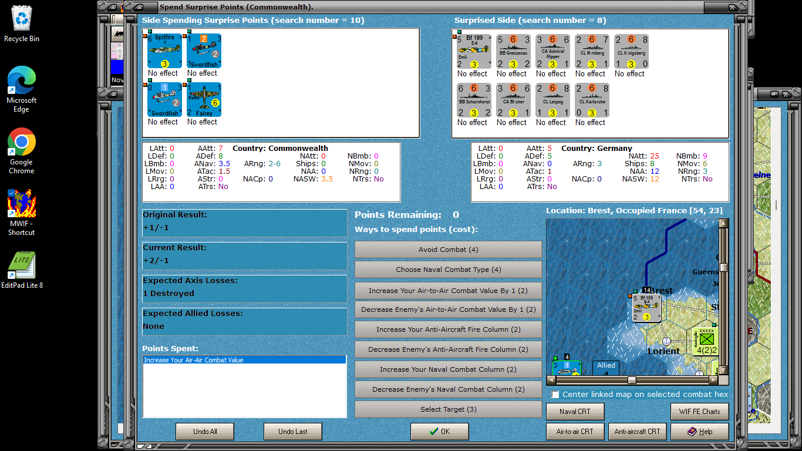Select the CL Nürnberg ship counter

592,52
